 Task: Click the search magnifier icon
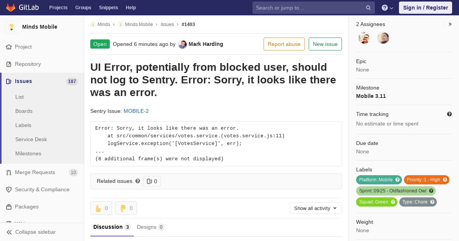click(368, 8)
